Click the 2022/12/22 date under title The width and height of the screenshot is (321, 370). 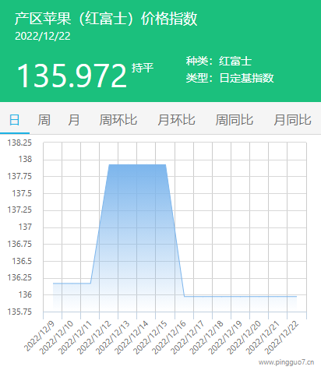pos(43,36)
